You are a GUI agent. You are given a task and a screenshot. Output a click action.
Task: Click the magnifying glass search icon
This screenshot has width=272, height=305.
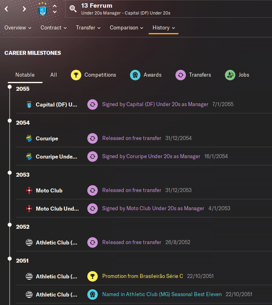[x=73, y=9]
